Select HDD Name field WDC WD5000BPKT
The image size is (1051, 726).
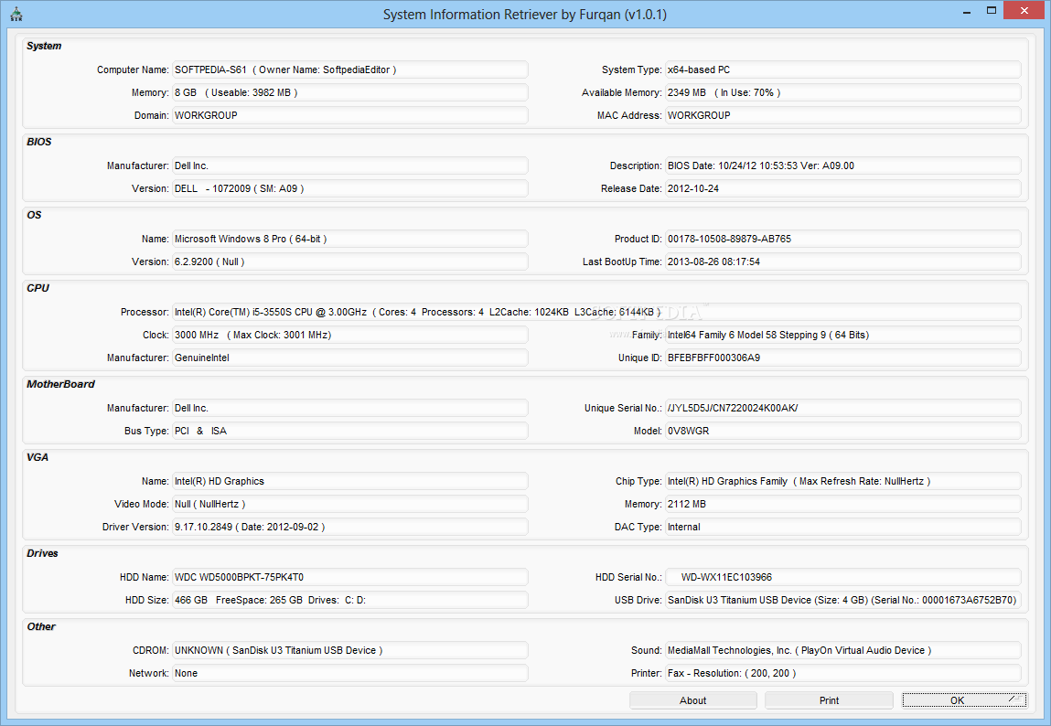click(350, 577)
